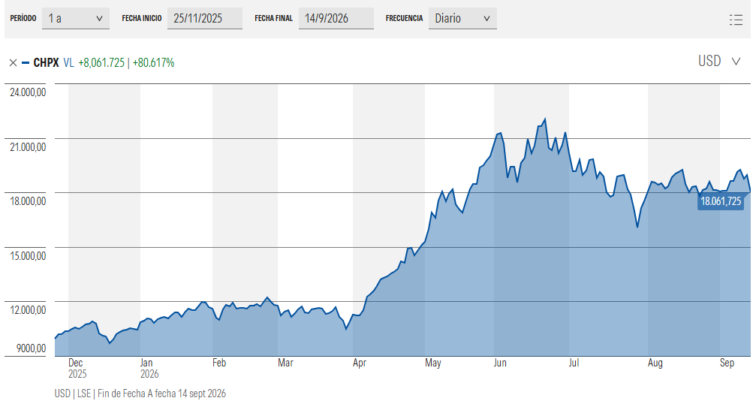This screenshot has width=756, height=401.
Task: Click the 18.061,725 price tag on chart
Action: tap(720, 201)
